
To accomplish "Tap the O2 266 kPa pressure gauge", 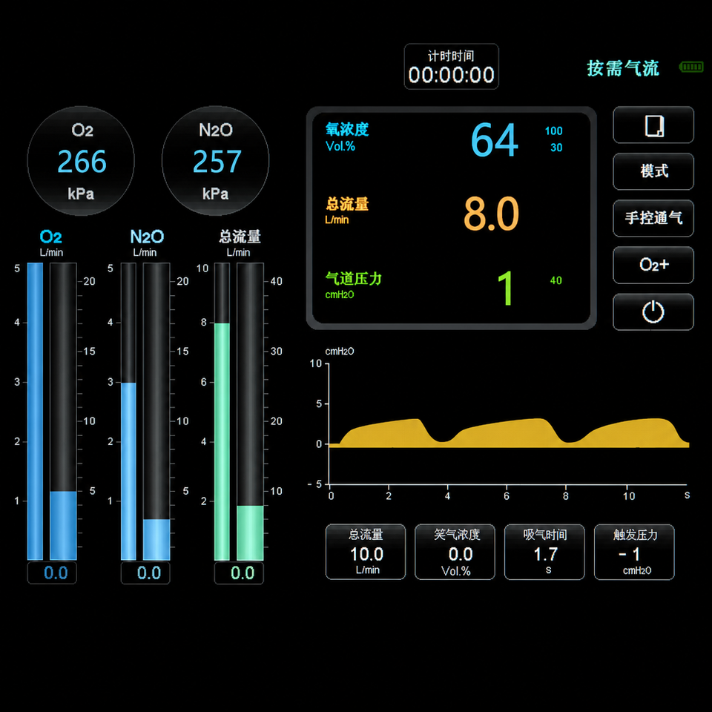I will click(81, 161).
